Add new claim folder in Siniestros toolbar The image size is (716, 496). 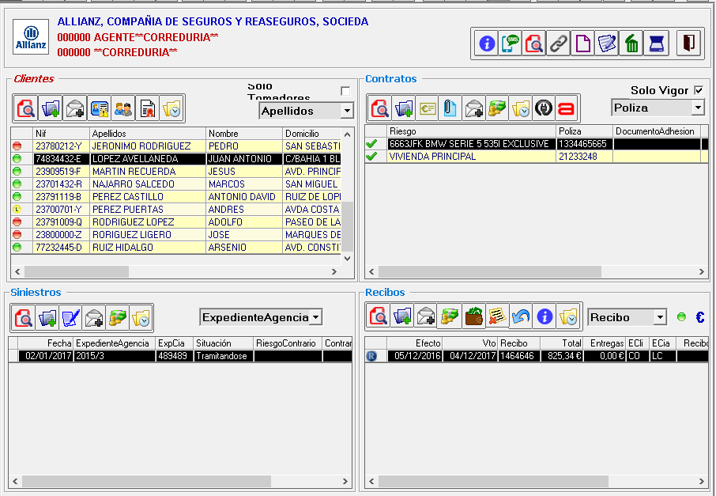[47, 318]
